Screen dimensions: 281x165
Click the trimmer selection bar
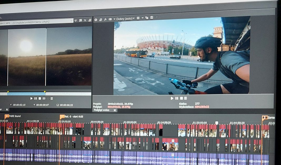point(26,93)
